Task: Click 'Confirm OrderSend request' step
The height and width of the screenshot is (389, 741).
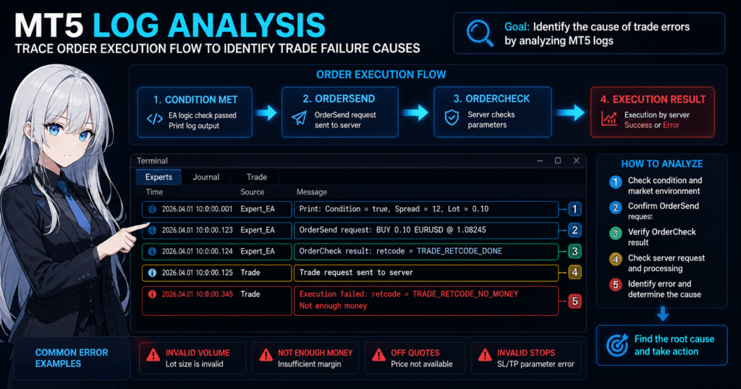Action: coord(663,211)
